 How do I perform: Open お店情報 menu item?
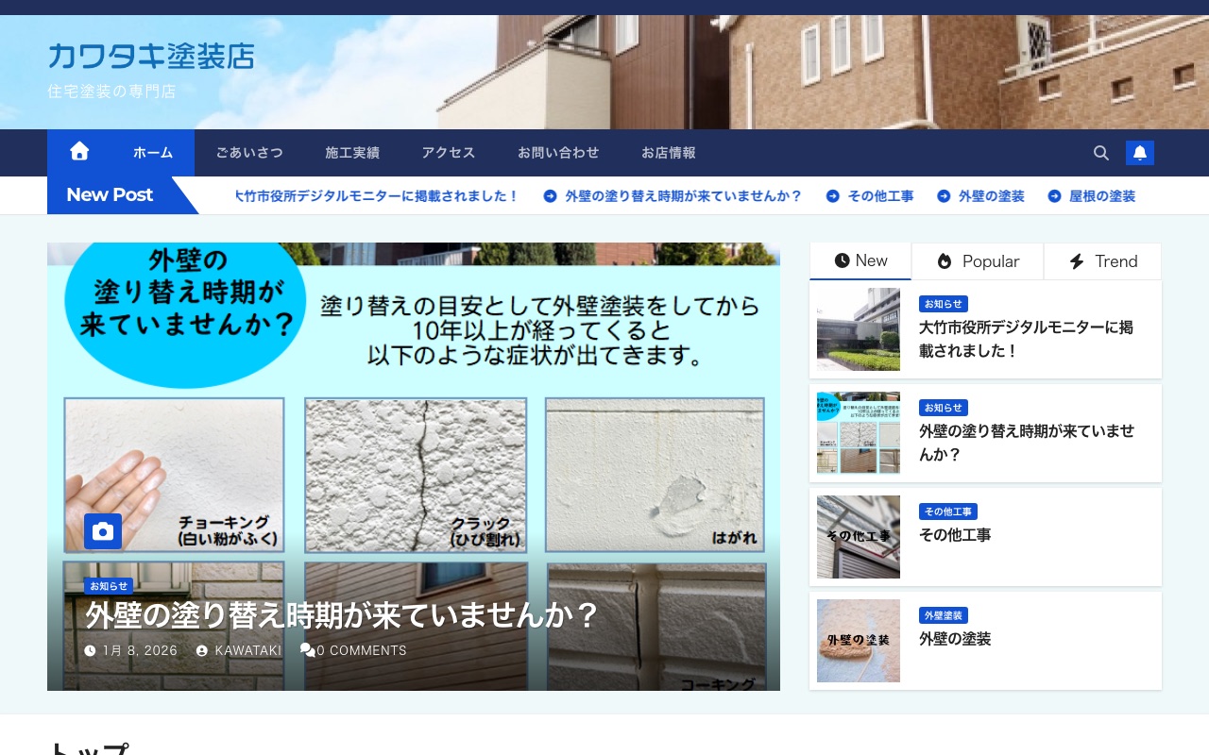click(669, 153)
